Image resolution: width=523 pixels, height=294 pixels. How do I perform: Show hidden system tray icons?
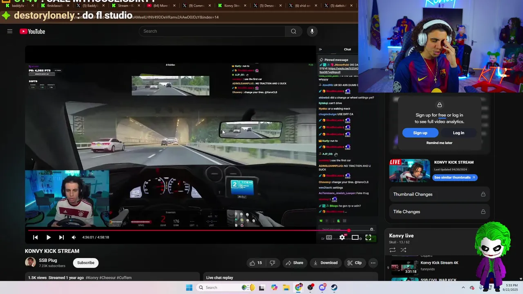pyautogui.click(x=463, y=287)
